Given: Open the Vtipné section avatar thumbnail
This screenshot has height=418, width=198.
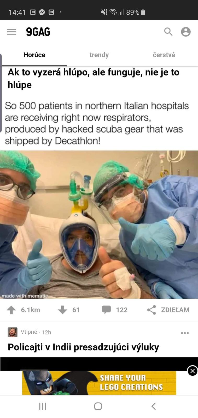Looking at the screenshot, I should pos(13,332).
